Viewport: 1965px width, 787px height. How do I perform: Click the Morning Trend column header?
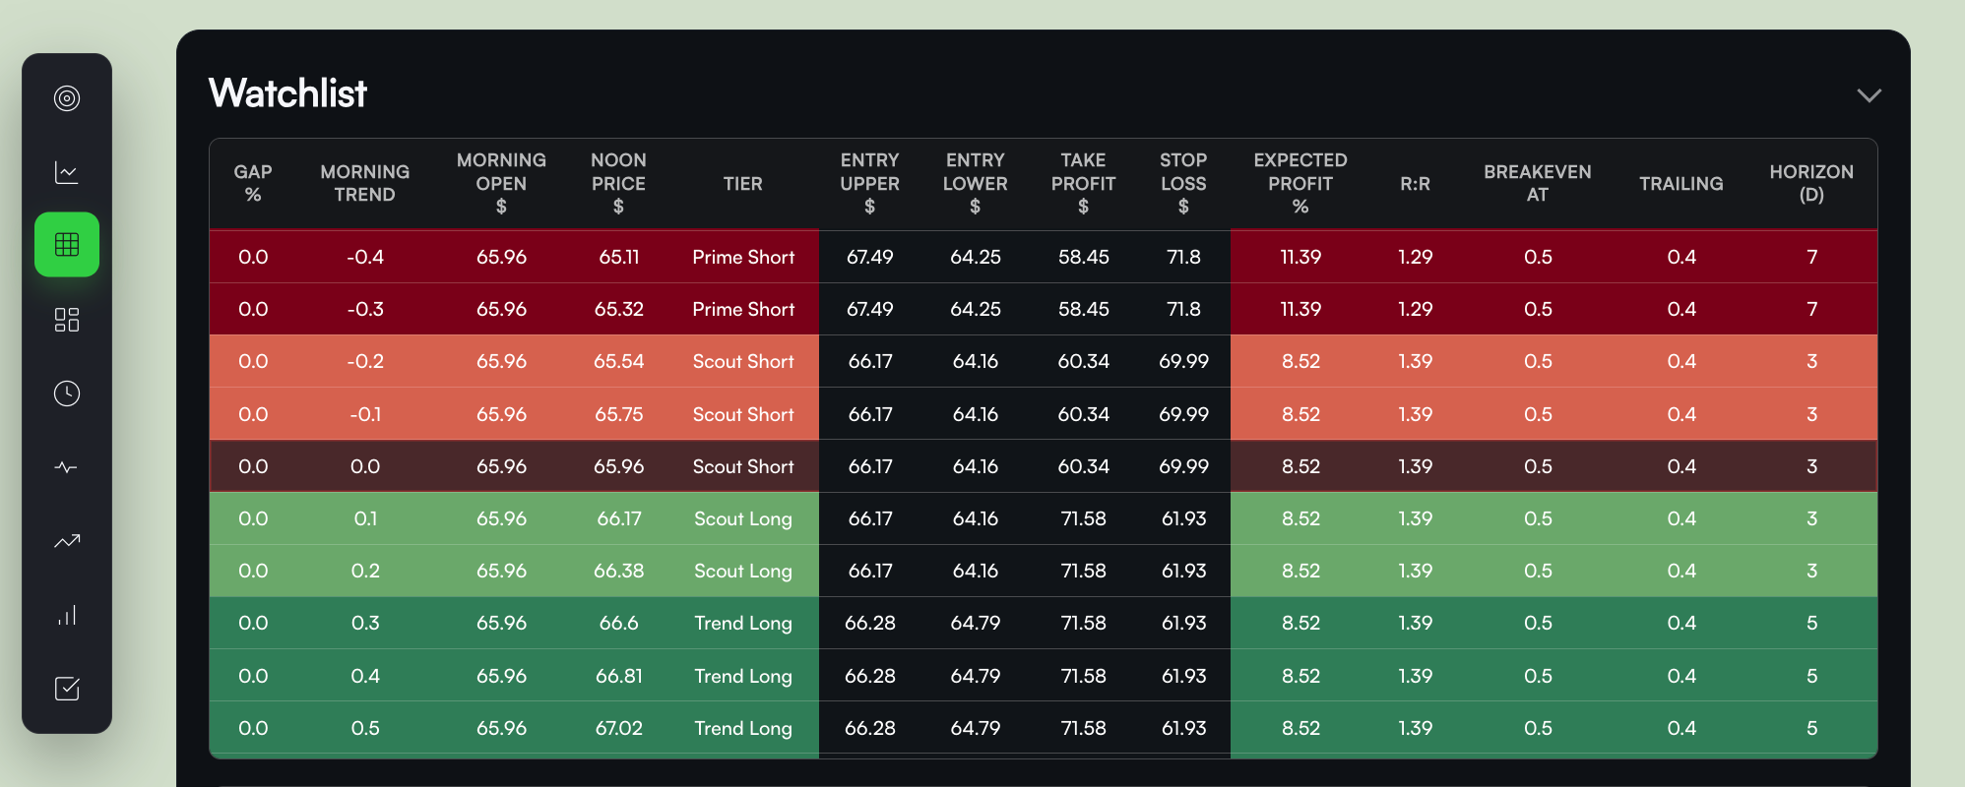coord(364,183)
